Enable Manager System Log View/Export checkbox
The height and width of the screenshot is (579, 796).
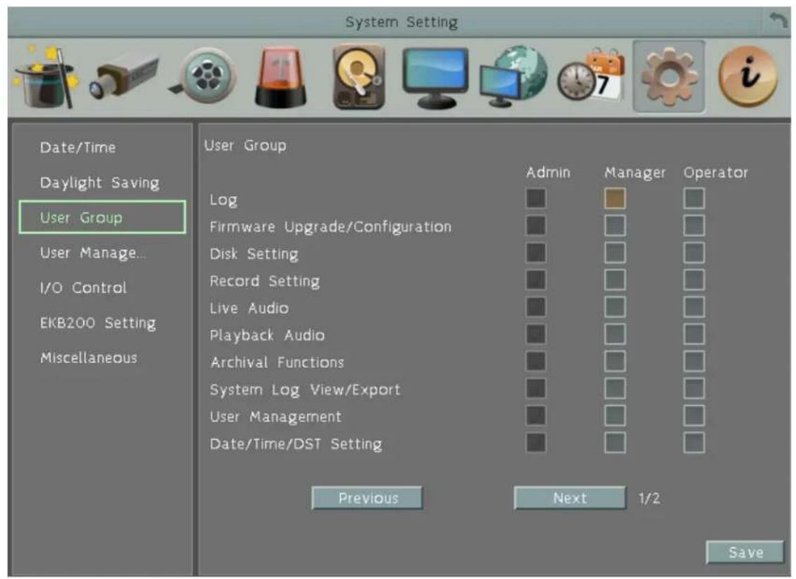[615, 389]
